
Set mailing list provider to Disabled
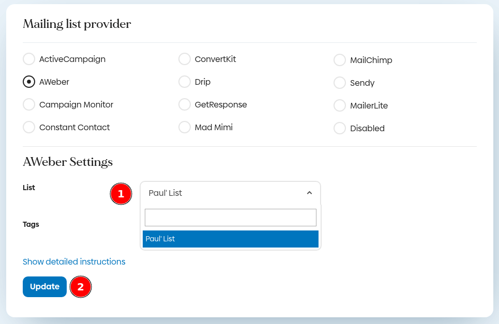[x=340, y=129]
